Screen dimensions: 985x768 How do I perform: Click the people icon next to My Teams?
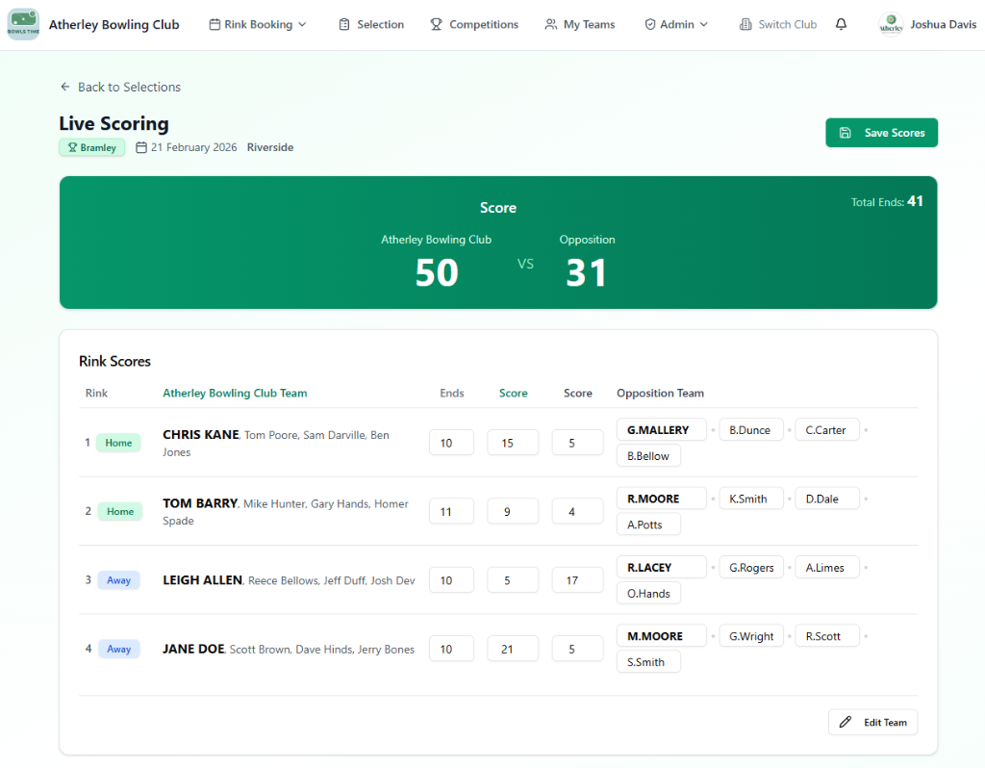click(x=551, y=24)
